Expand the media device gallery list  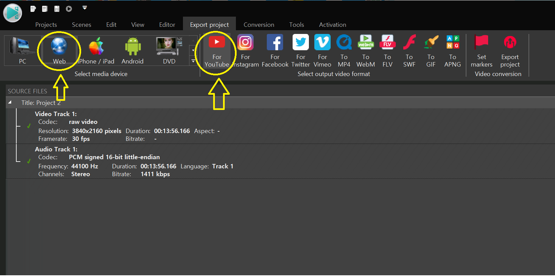point(193,61)
